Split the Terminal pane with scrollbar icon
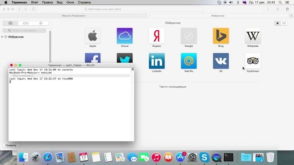 [x=133, y=69]
